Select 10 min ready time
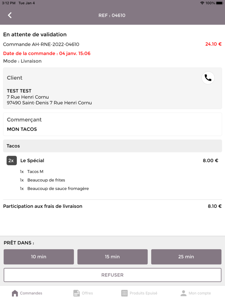 [x=39, y=257]
